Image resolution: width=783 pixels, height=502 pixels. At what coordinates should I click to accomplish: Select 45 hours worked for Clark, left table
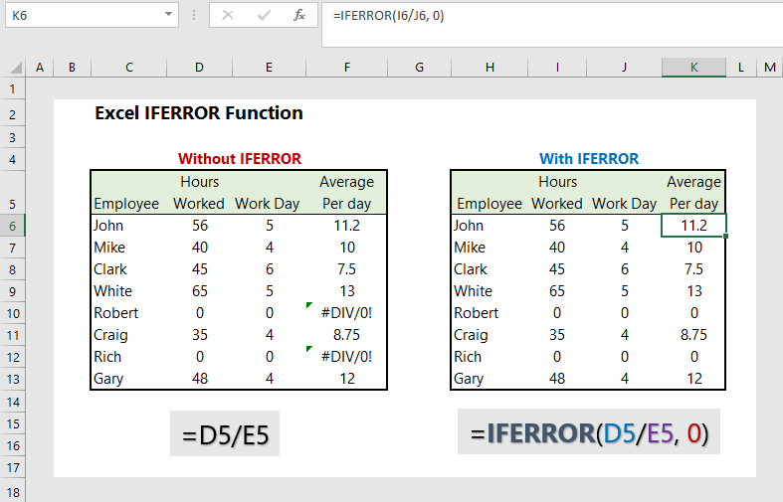199,269
